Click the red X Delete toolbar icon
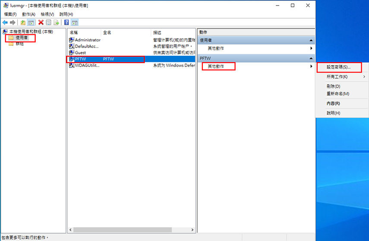The height and width of the screenshot is (241, 369). [41, 22]
